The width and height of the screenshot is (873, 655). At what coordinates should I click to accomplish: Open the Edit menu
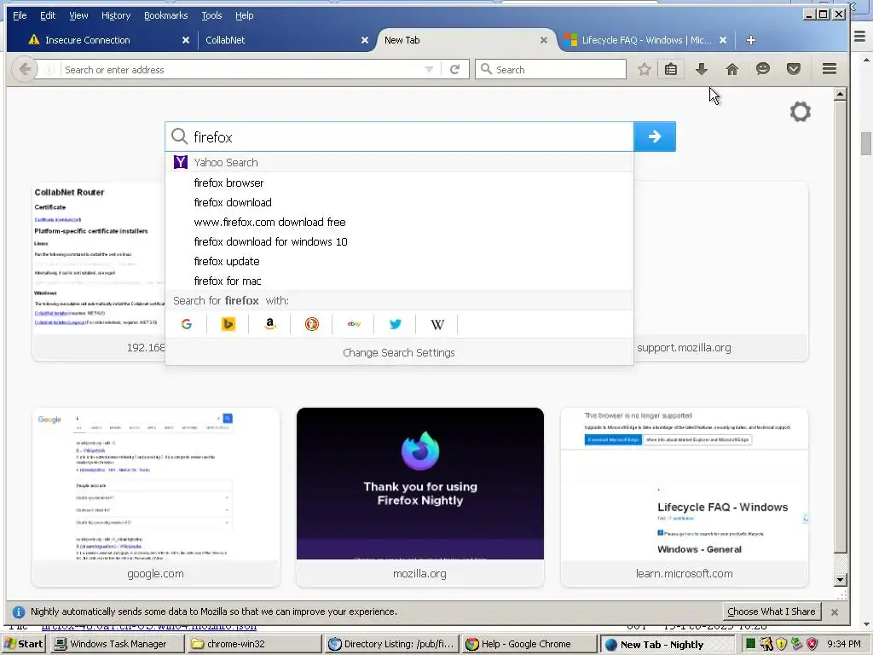pyautogui.click(x=48, y=15)
